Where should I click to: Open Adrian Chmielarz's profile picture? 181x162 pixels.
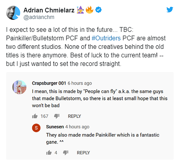tap(13, 13)
